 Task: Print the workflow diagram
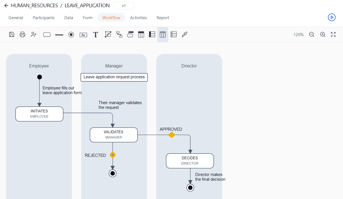tap(22, 34)
